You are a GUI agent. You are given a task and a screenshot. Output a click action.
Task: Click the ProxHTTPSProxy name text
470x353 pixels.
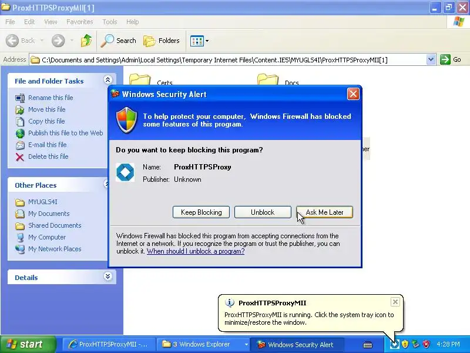point(203,167)
